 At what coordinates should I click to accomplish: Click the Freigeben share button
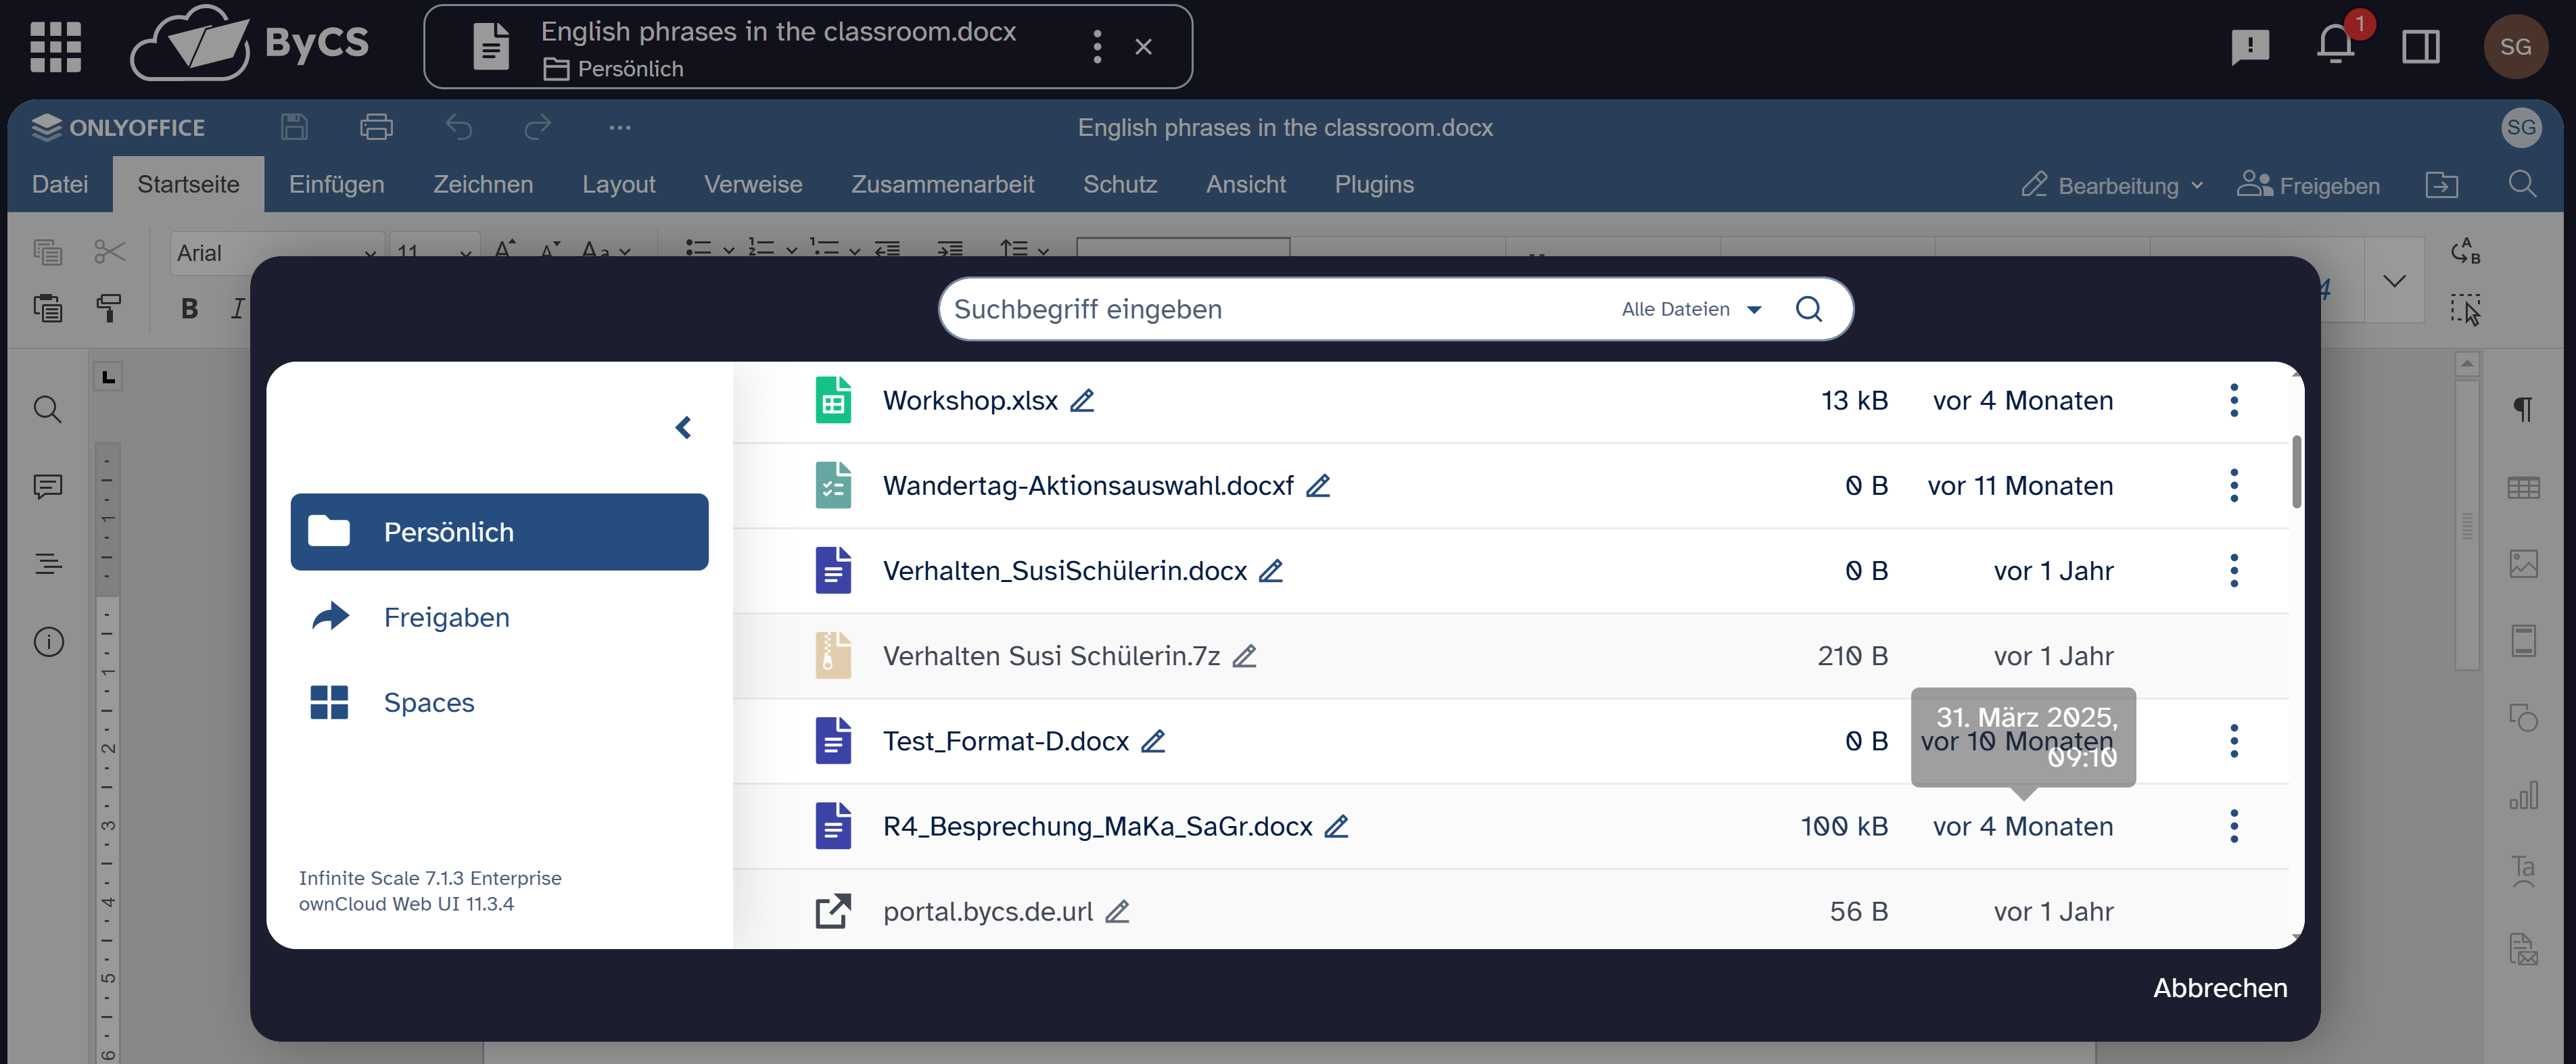pyautogui.click(x=2308, y=186)
